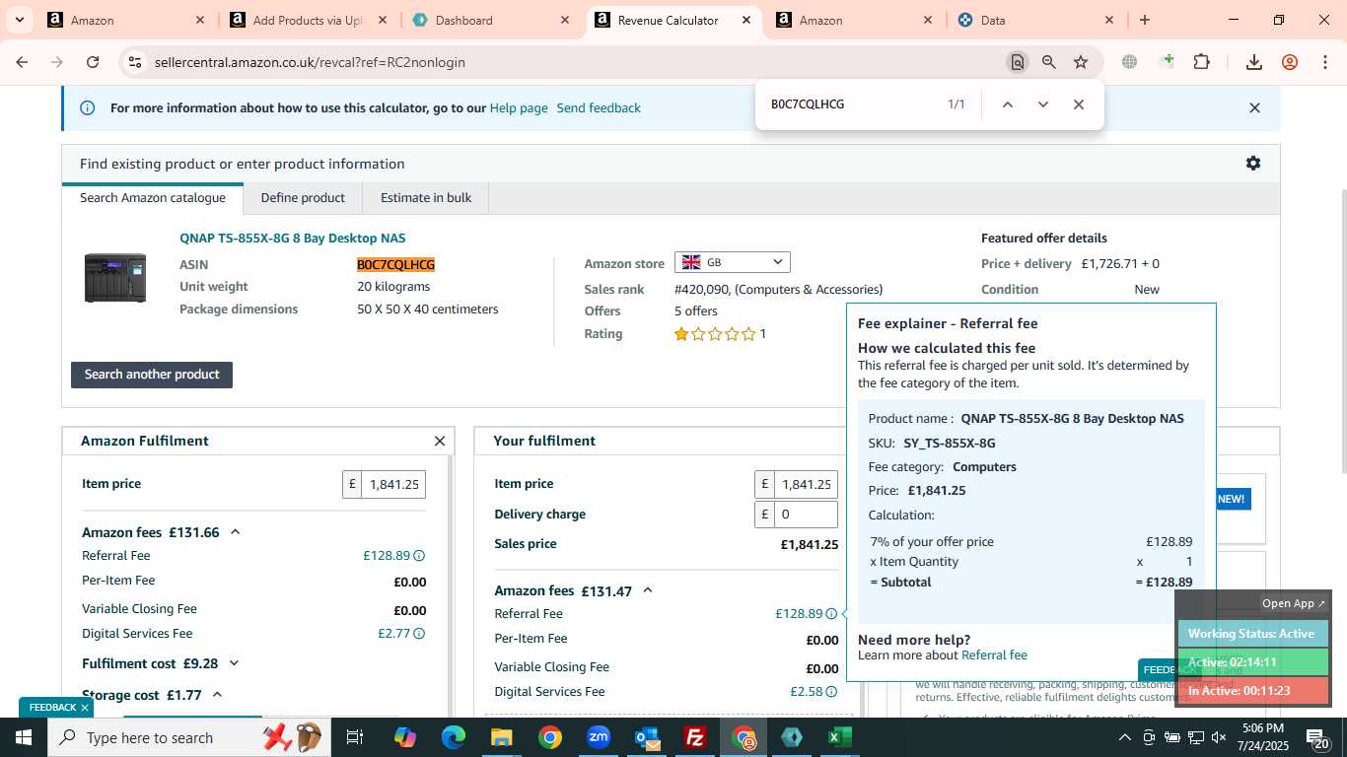
Task: Click the info icon beside Amazon Fulfilment Referral Fee
Action: (419, 556)
